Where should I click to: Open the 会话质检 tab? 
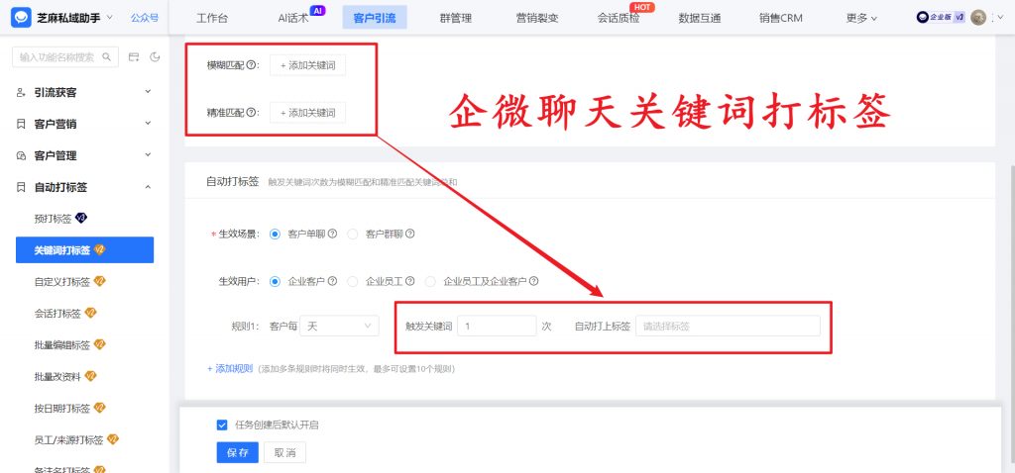(618, 18)
